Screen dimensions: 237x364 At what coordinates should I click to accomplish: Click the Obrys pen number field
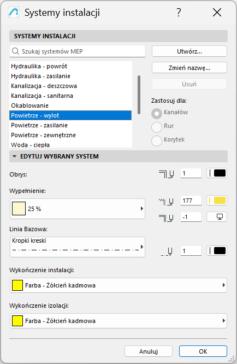(x=191, y=173)
